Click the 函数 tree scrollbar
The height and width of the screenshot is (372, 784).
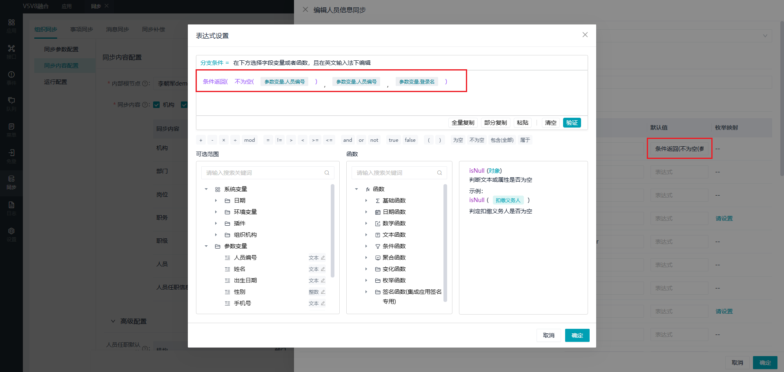coord(445,243)
